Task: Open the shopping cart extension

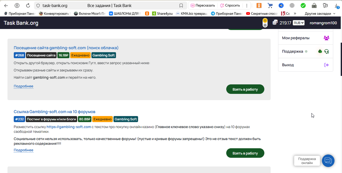Action: (x=270, y=5)
